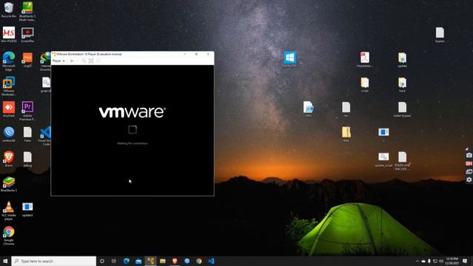
Task: Open the orange app shortcut beside Edge
Action: [x=27, y=59]
